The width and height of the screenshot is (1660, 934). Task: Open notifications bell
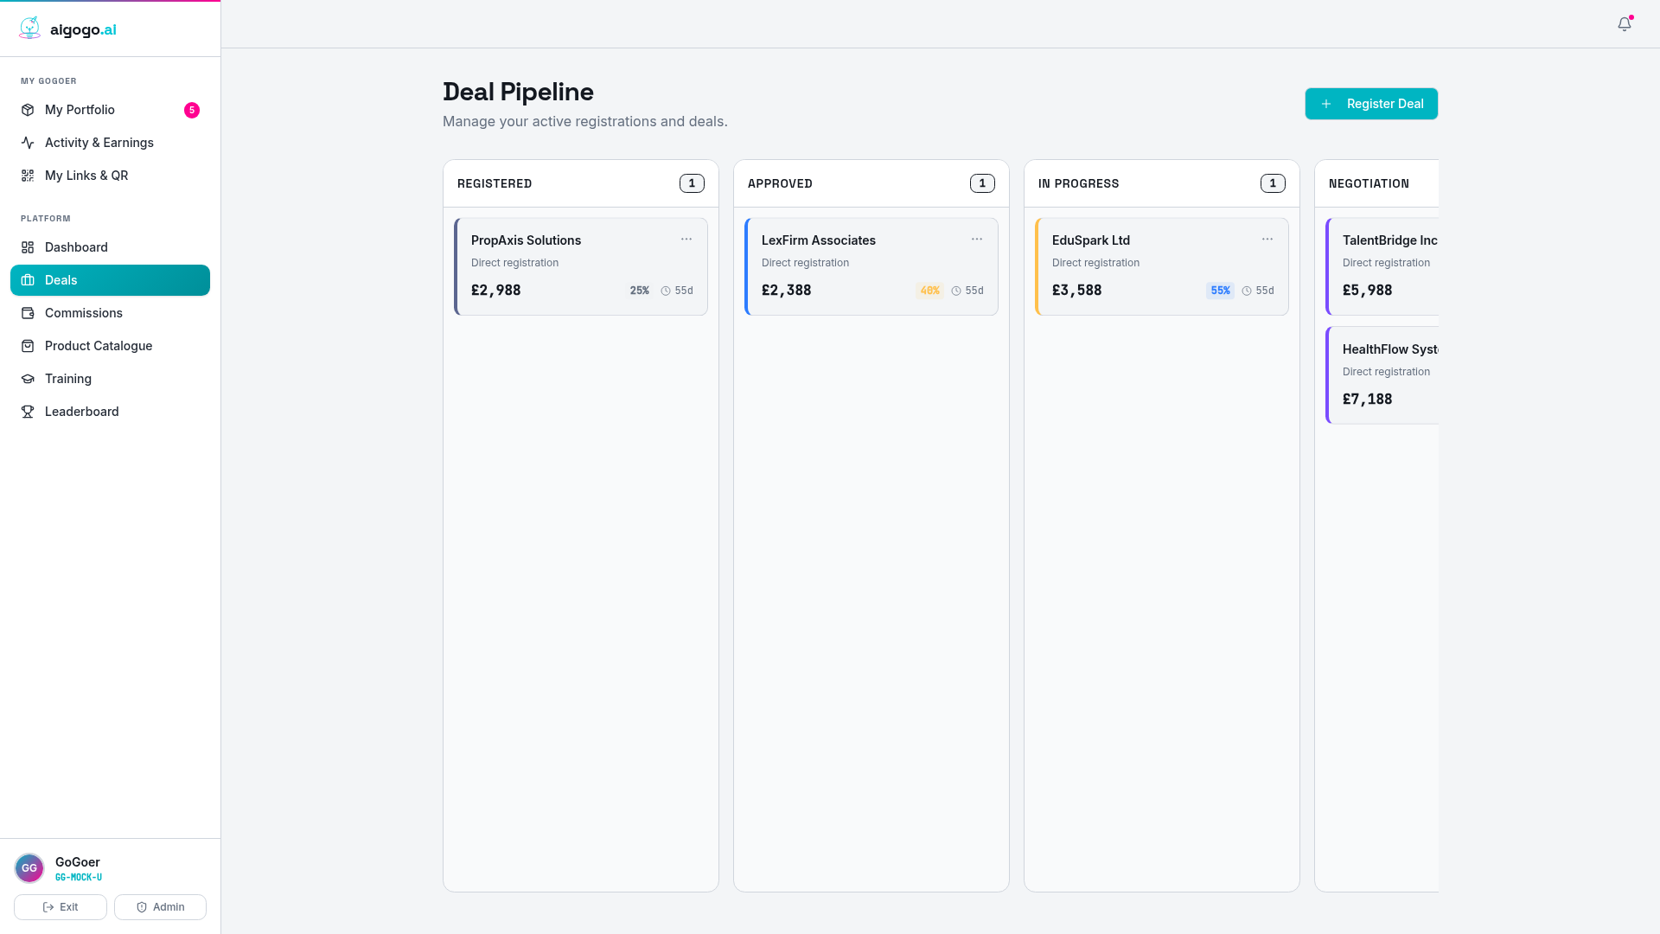click(1625, 24)
